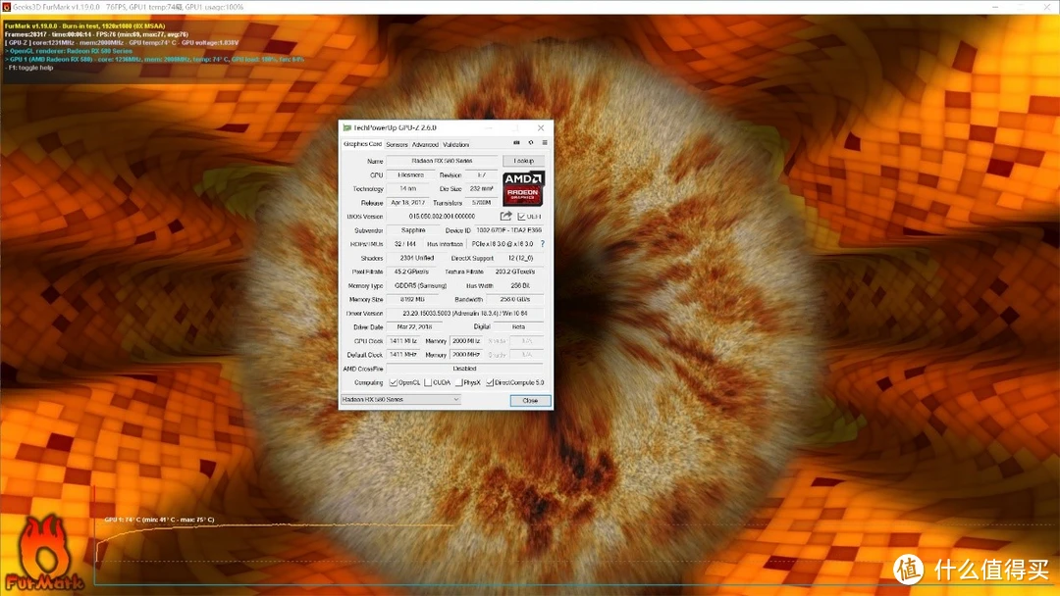Open the Radeon RX 580 Series GPU dropdown
Screen dimensions: 1060x596
400,400
